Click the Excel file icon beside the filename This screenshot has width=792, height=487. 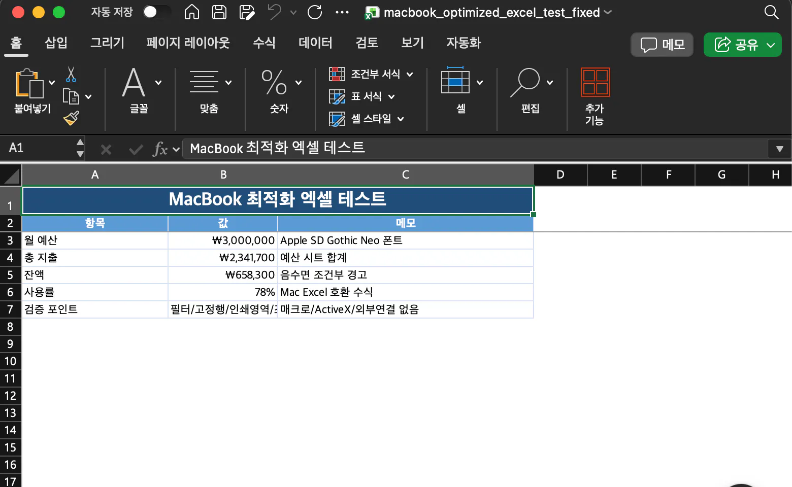(x=372, y=13)
